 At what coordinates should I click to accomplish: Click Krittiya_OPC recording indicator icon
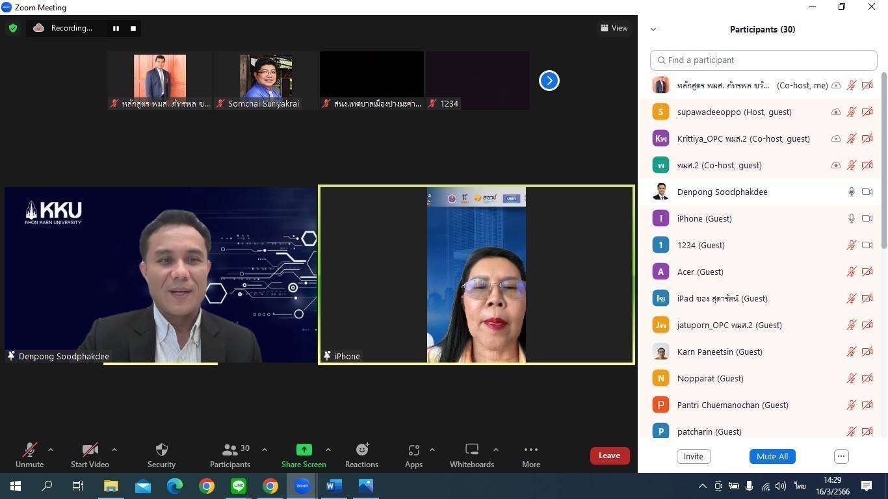pyautogui.click(x=836, y=138)
